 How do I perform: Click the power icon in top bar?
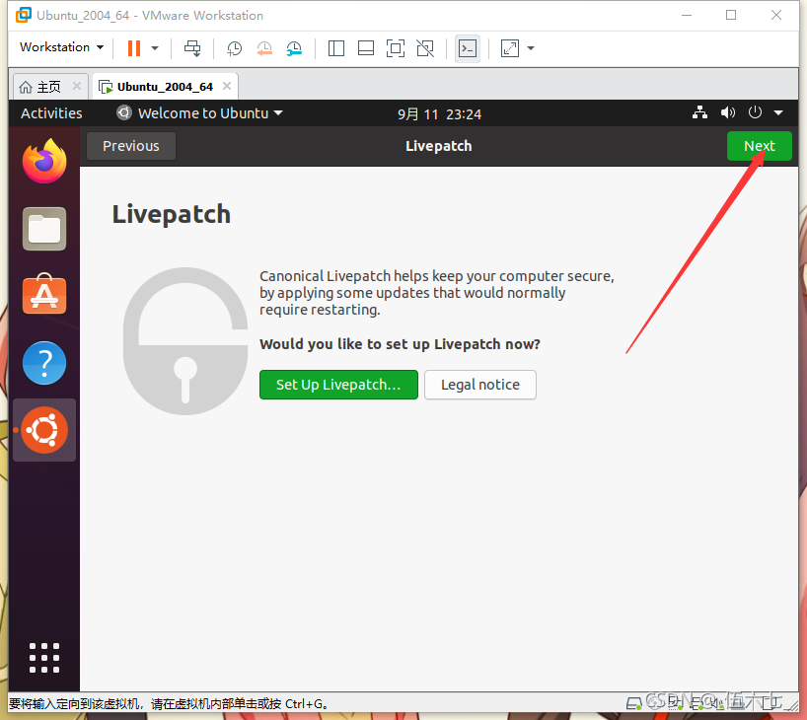pyautogui.click(x=755, y=112)
